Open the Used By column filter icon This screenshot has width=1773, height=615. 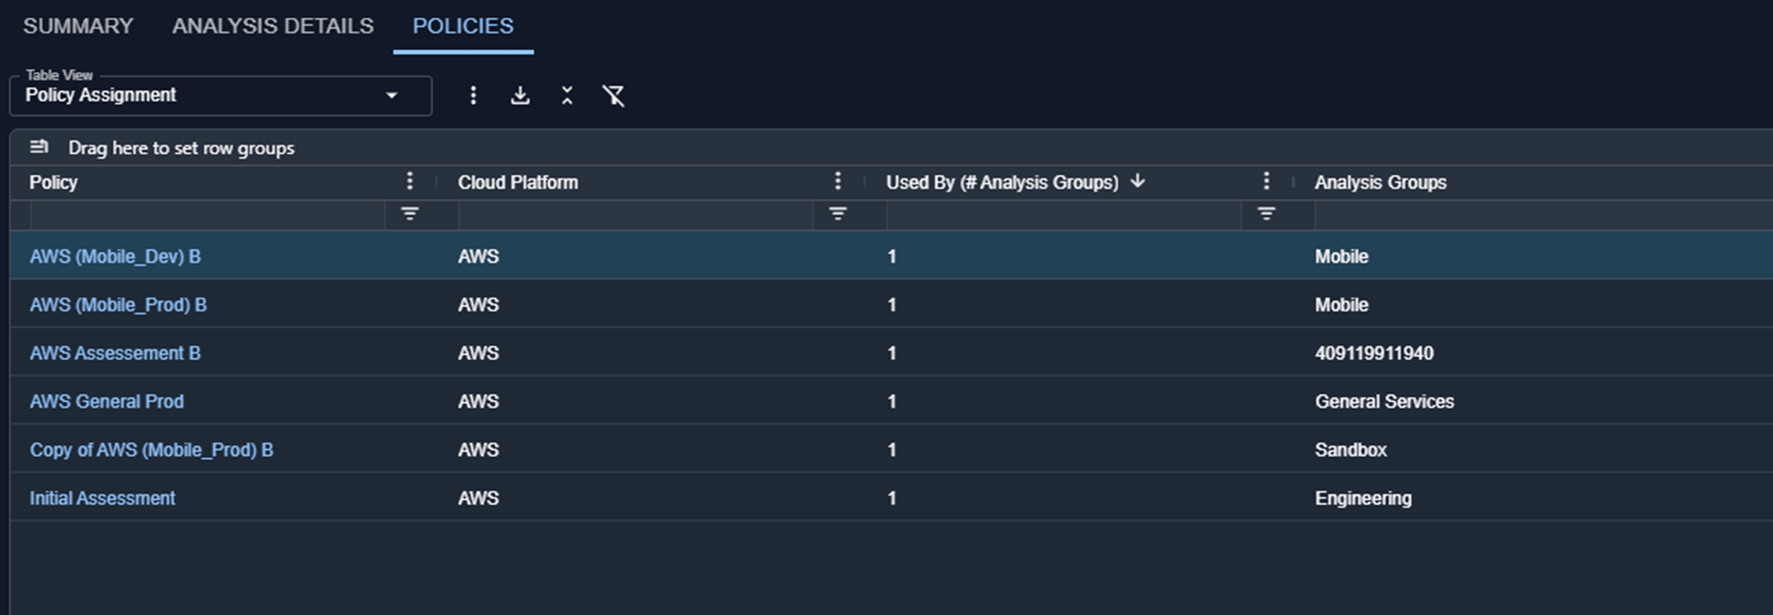1266,214
